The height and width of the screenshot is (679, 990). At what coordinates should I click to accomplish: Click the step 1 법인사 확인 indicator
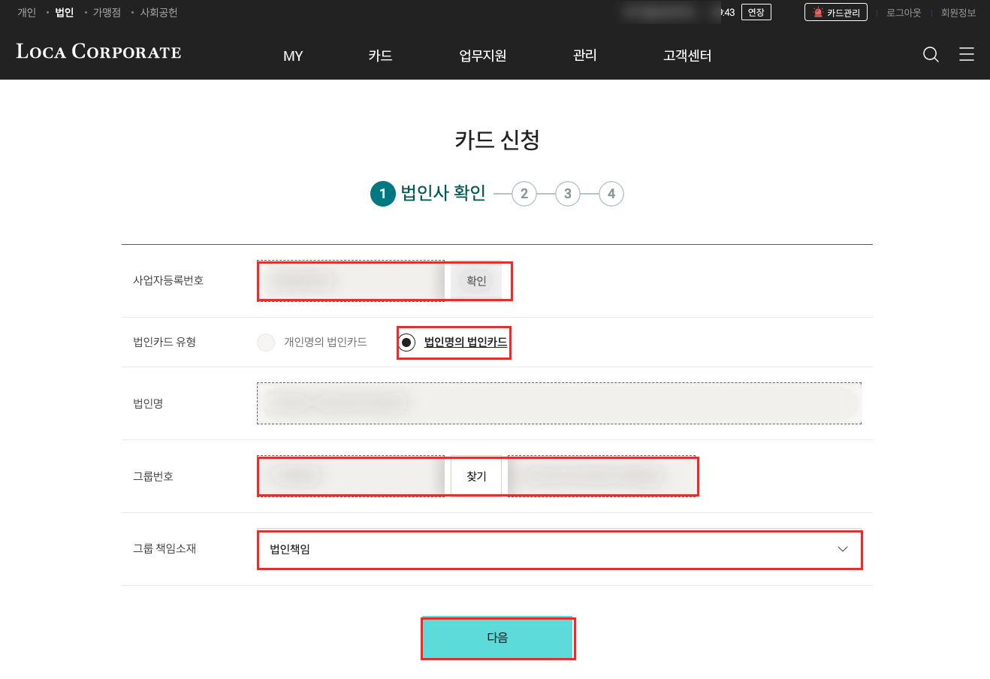pyautogui.click(x=428, y=194)
